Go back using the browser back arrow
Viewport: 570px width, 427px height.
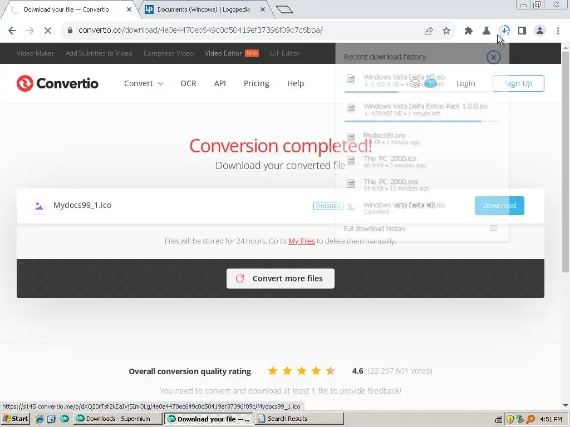coord(12,31)
